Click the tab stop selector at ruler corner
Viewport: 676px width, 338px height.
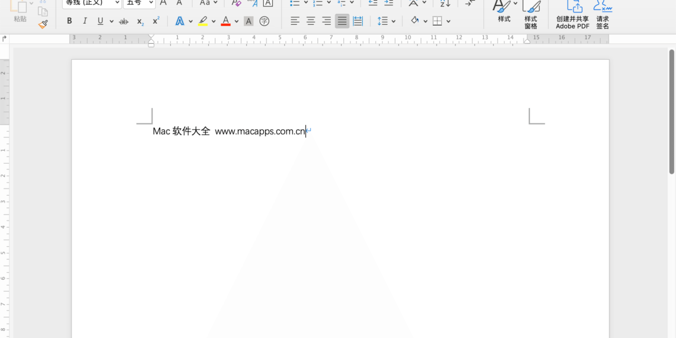[4, 39]
